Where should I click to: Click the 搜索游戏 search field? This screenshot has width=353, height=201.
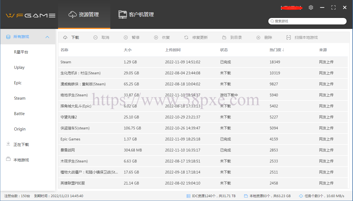point(308,21)
